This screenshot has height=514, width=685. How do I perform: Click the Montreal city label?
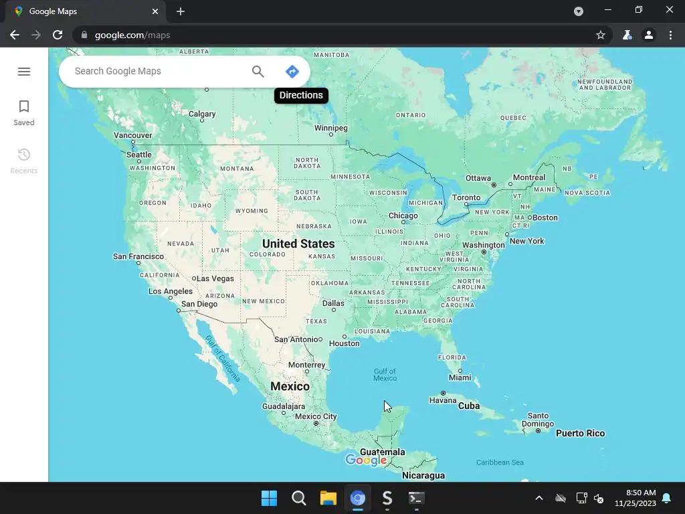pos(529,177)
